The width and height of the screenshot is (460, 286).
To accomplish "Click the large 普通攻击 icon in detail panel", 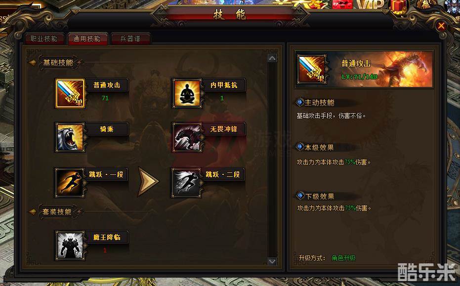I will tap(312, 69).
